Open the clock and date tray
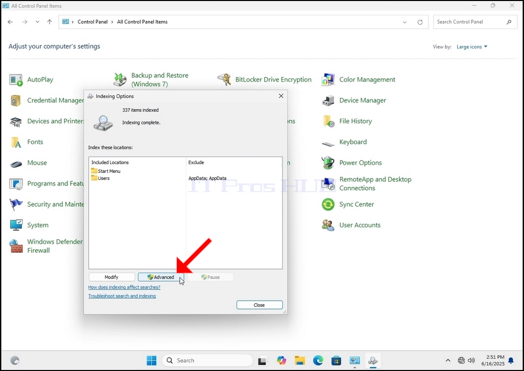The height and width of the screenshot is (371, 524). tap(493, 361)
